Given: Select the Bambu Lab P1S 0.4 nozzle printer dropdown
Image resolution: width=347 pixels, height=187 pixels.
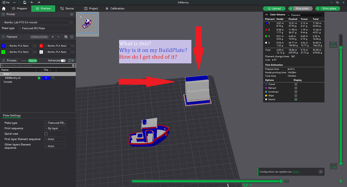Looking at the screenshot, I should click(35, 22).
